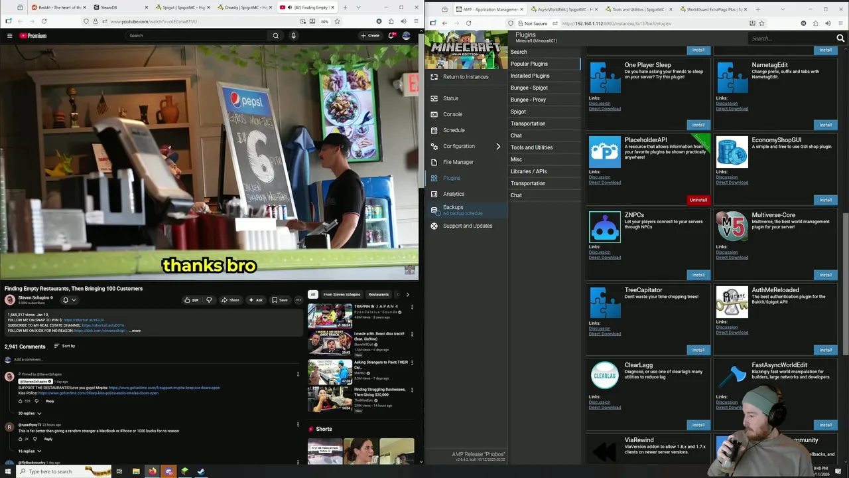The height and width of the screenshot is (478, 849).
Task: Expand video description with ...more
Action: pyautogui.click(x=135, y=331)
